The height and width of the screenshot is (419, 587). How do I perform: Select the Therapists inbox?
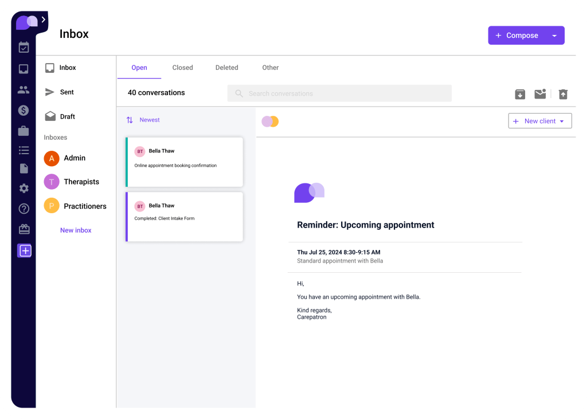click(81, 182)
